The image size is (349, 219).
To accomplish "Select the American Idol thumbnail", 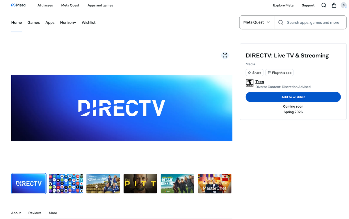I will tap(103, 183).
